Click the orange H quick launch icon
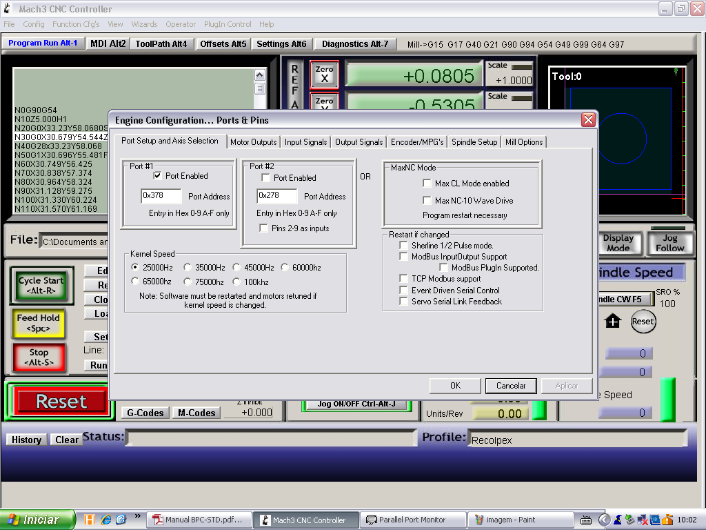 90,520
